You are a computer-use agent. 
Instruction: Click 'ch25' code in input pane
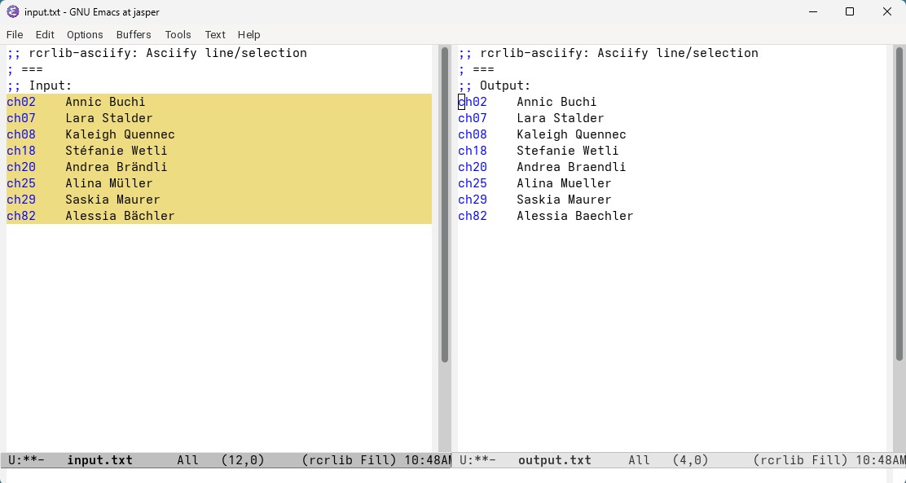(x=21, y=183)
